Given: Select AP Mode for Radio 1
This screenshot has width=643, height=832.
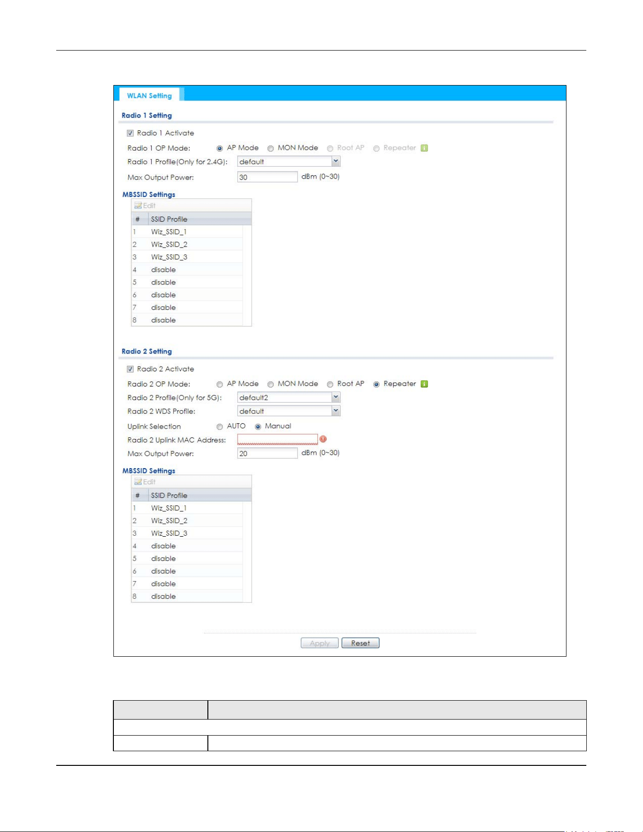Looking at the screenshot, I should point(220,148).
